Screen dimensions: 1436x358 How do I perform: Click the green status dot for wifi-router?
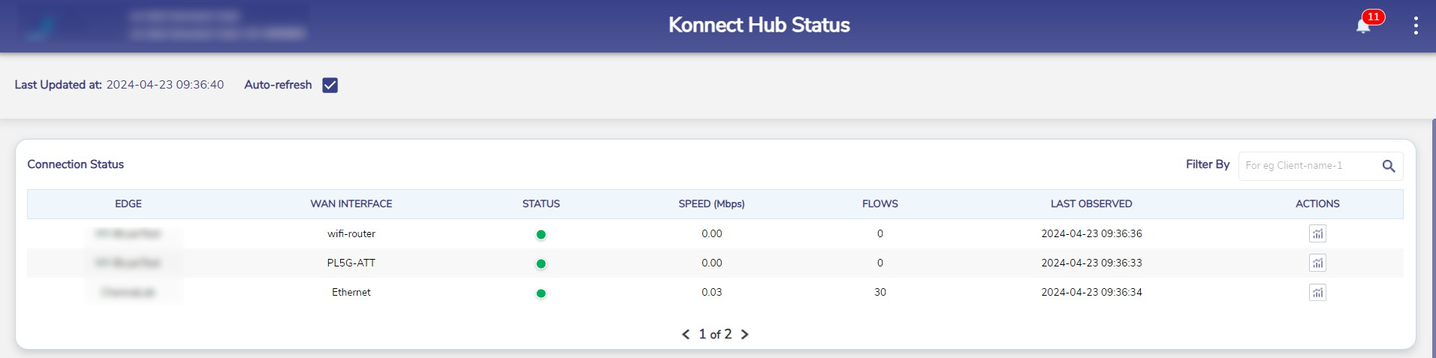click(x=541, y=235)
